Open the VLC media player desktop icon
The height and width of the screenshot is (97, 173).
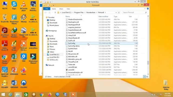(24, 6)
